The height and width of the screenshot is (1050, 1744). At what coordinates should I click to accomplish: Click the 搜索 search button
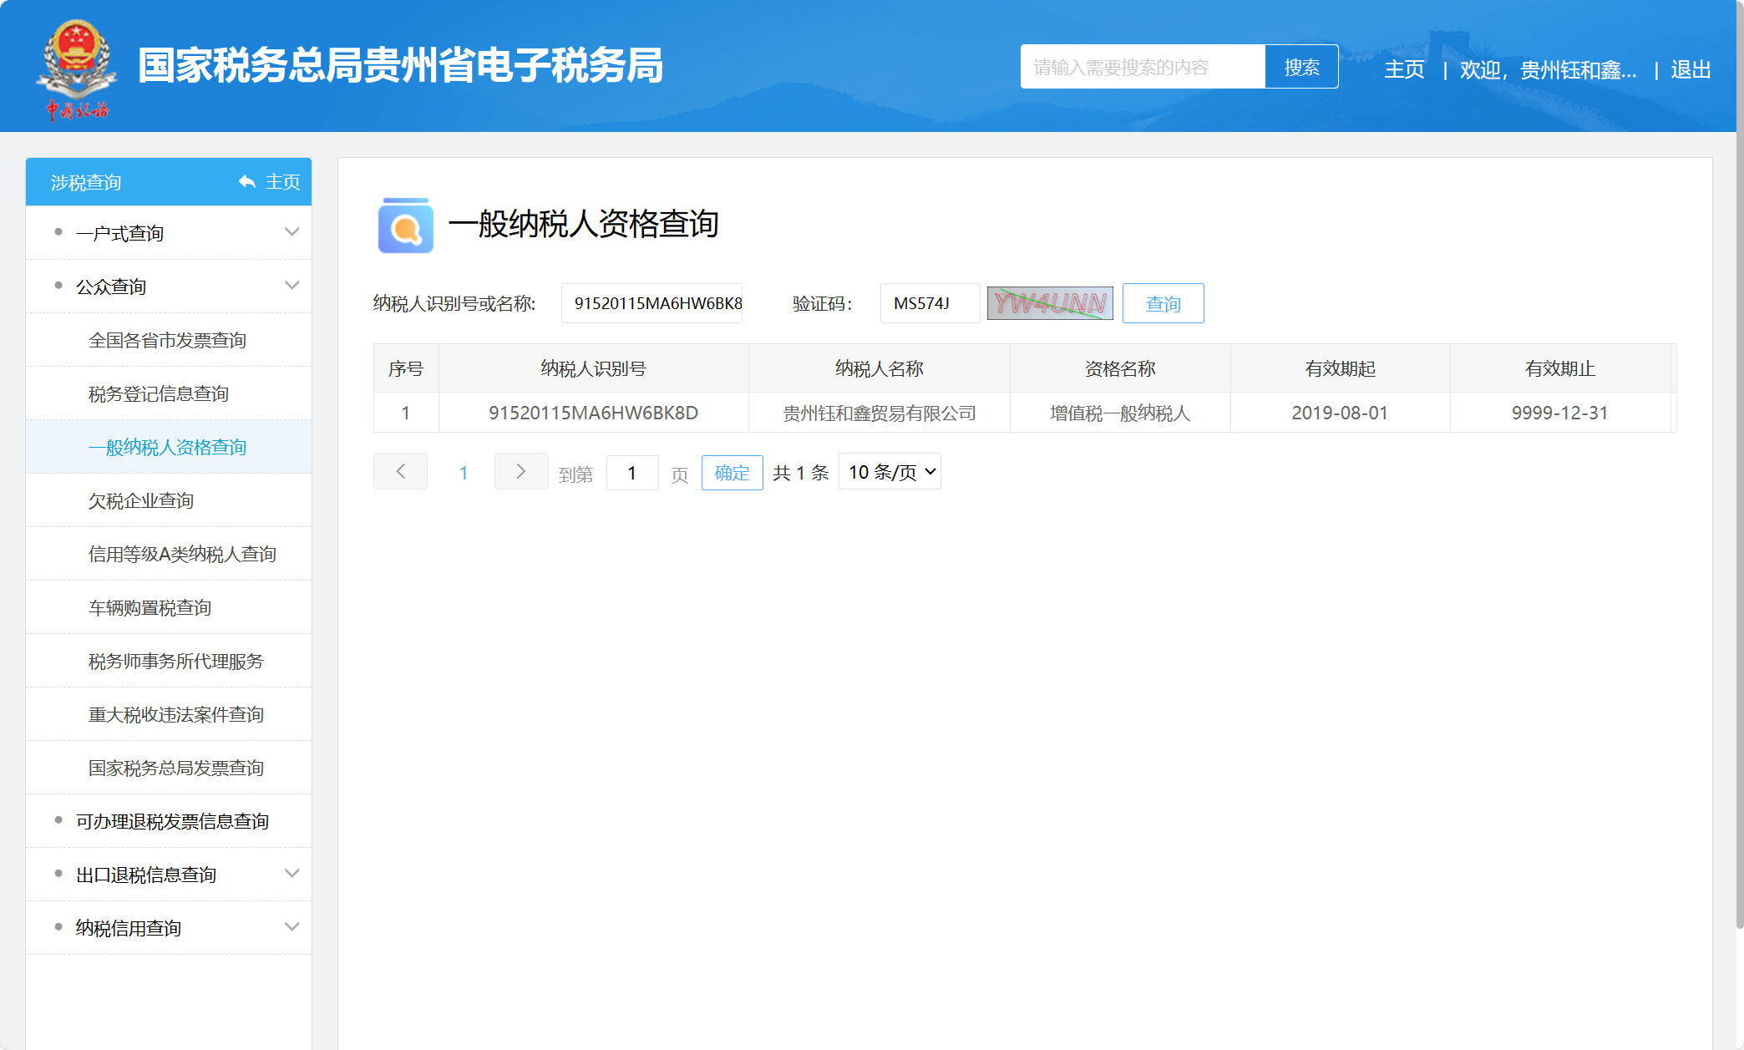(1301, 67)
